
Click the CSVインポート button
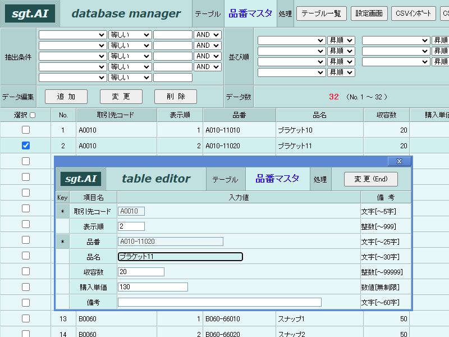414,13
